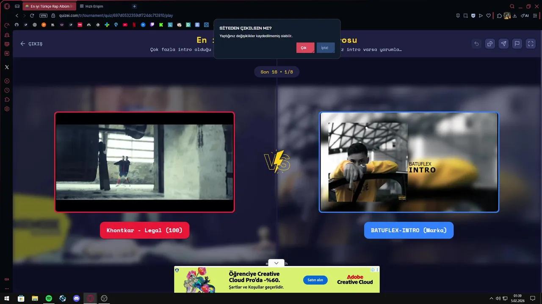542x304 pixels.
Task: Open the Windows Start menu
Action: tap(7, 299)
